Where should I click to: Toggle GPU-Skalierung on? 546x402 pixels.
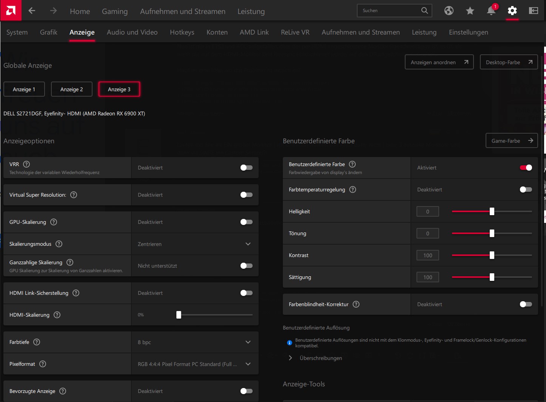(247, 222)
